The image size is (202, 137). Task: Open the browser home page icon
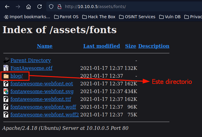pyautogui.click(x=29, y=7)
